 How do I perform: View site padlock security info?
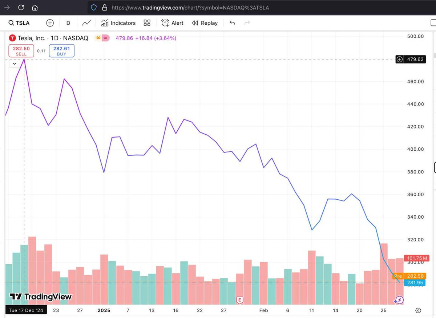pyautogui.click(x=105, y=7)
